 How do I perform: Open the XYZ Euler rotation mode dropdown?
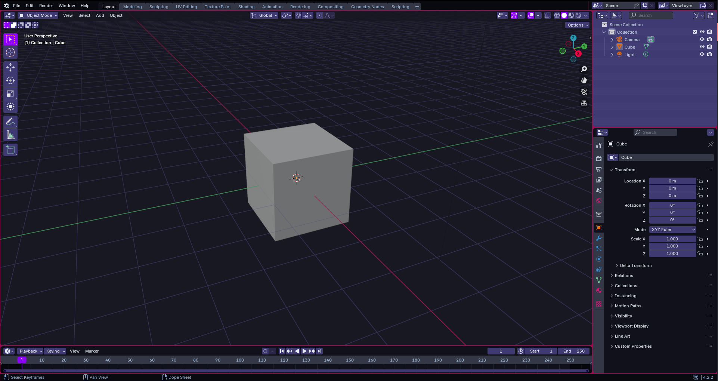point(672,230)
